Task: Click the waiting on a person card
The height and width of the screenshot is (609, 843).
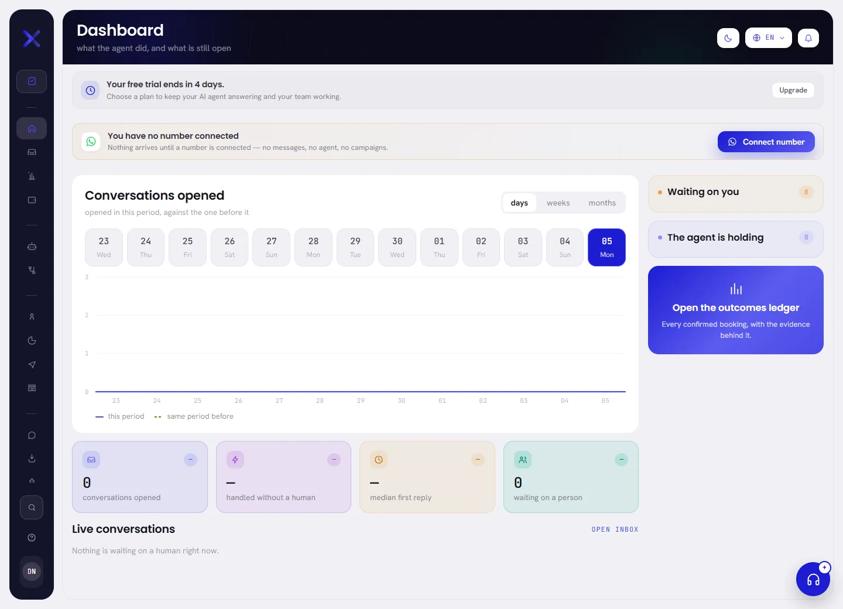Action: pos(571,477)
